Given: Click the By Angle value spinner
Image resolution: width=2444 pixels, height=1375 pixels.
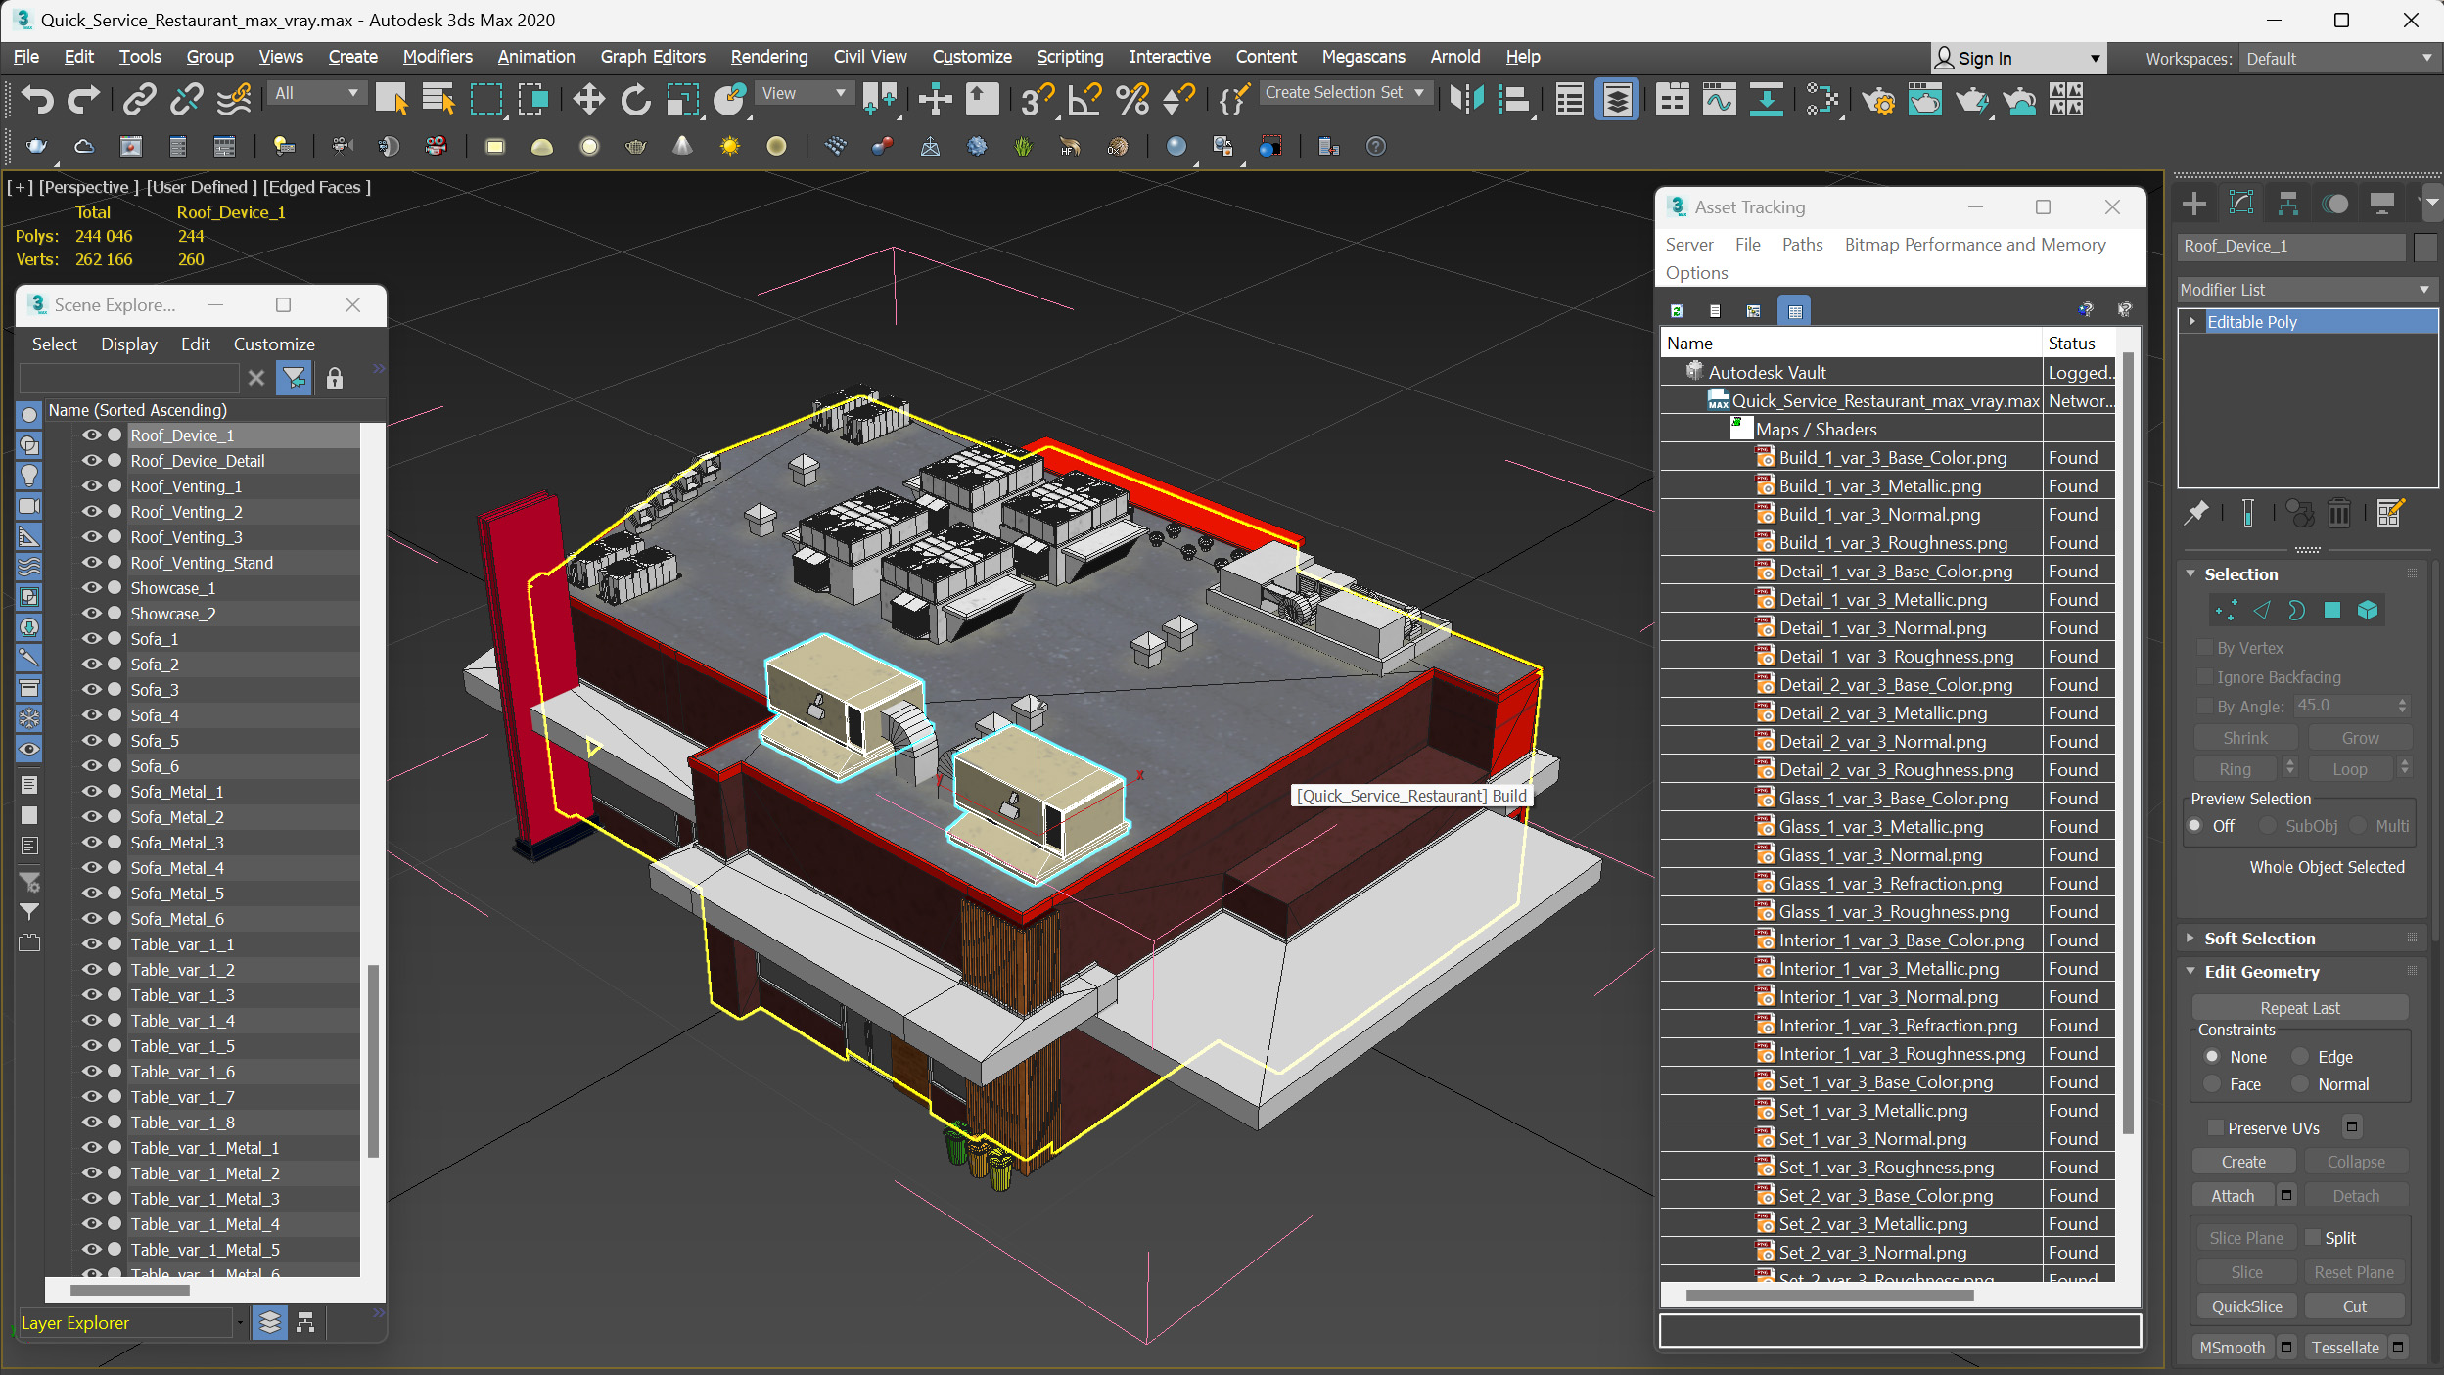Looking at the screenshot, I should (x=2403, y=706).
